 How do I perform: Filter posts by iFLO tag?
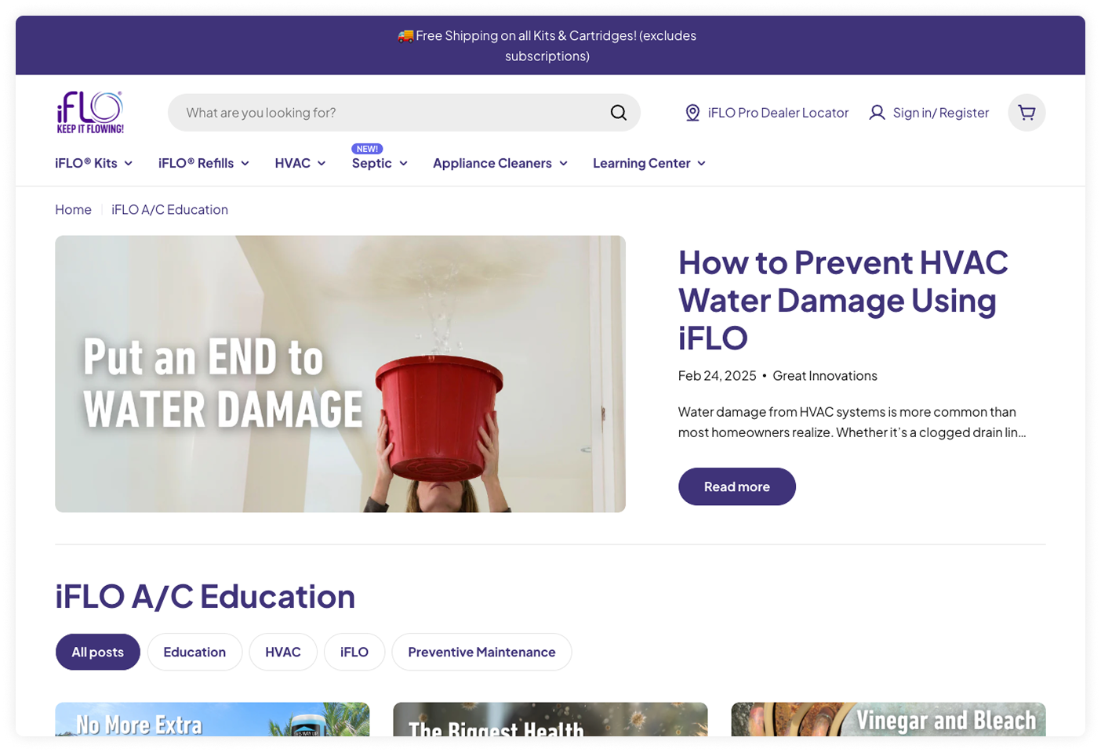[x=354, y=652]
